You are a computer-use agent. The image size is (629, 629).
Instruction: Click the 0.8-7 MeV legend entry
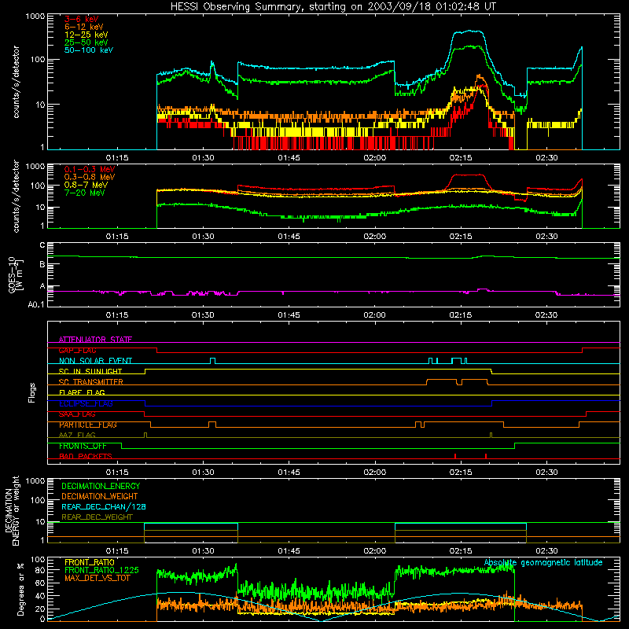pos(86,185)
